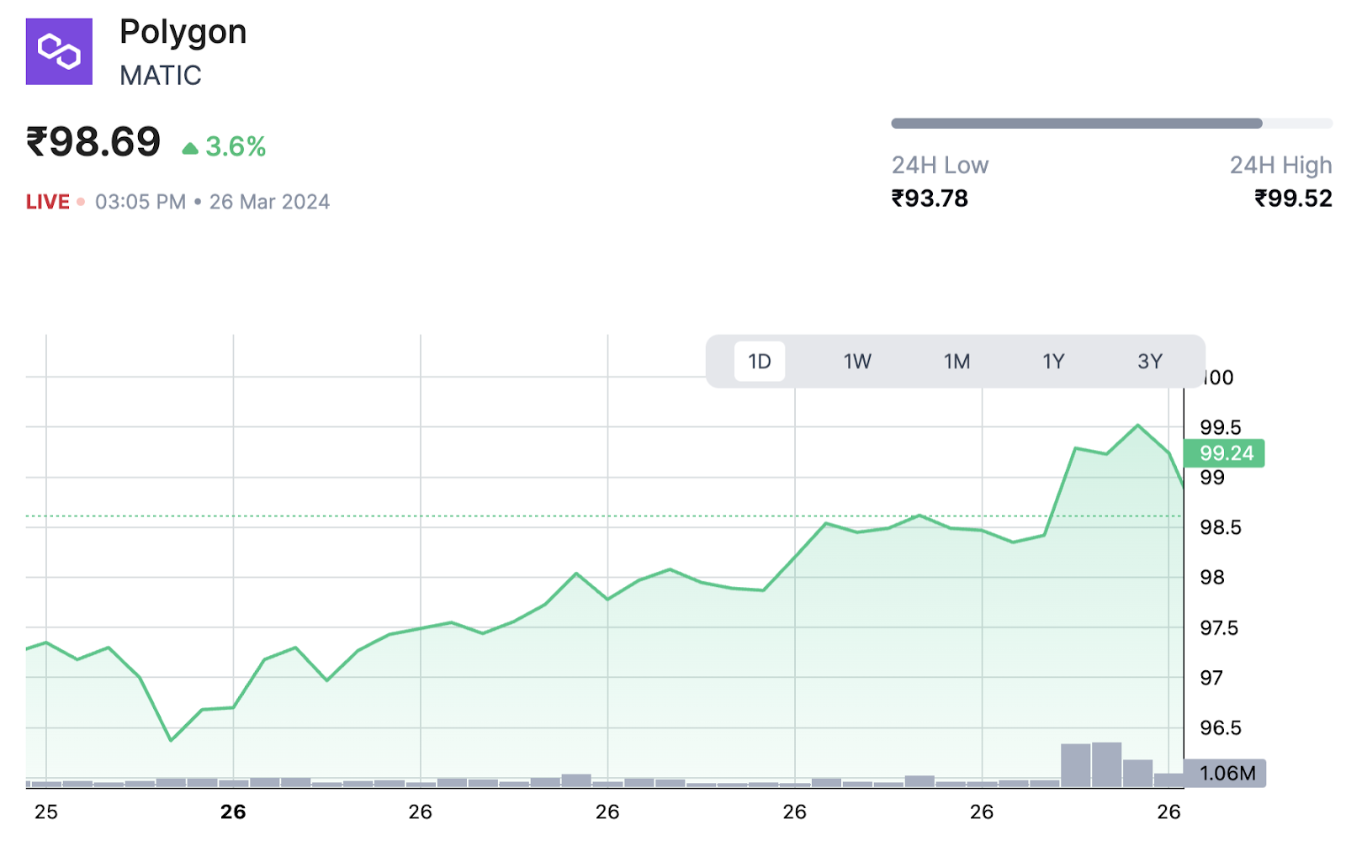Open the 3Y chart timeframe
1346x846 pixels.
(x=1149, y=362)
